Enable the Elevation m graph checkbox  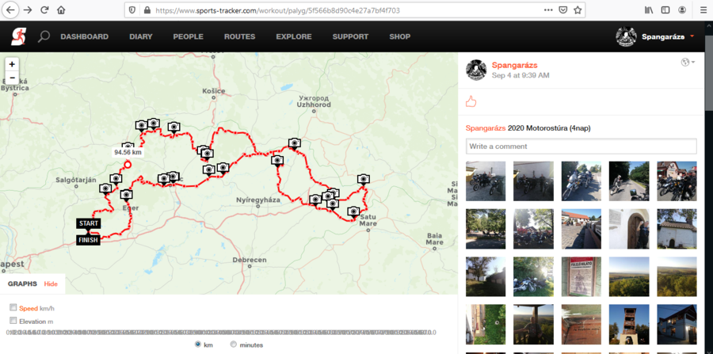13,321
